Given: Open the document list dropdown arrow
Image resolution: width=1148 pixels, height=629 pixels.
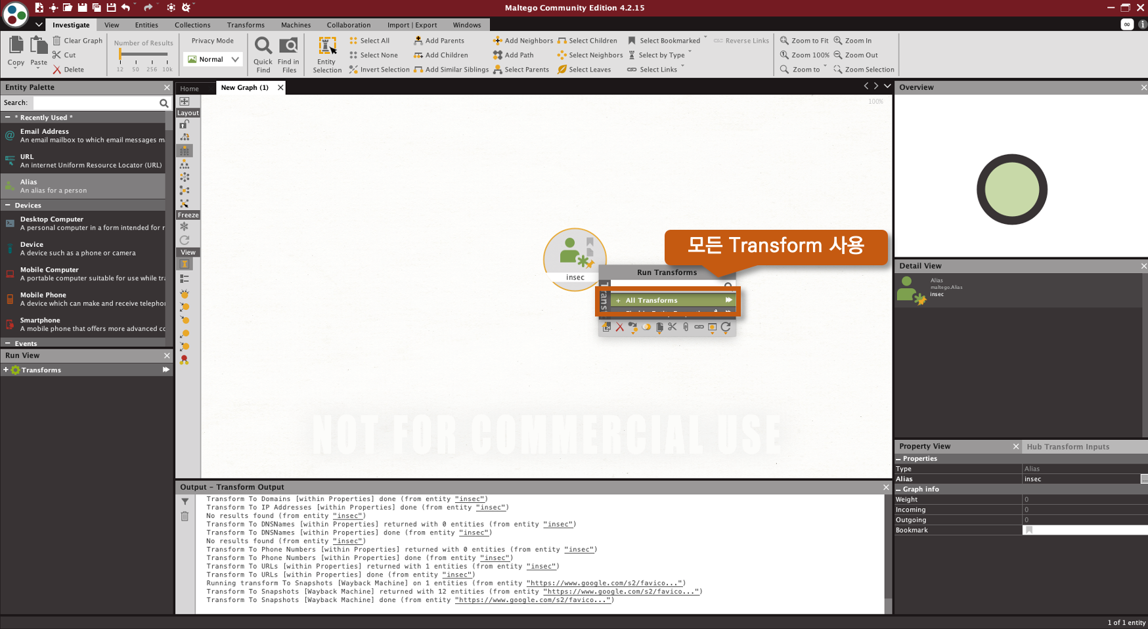Looking at the screenshot, I should coord(887,86).
